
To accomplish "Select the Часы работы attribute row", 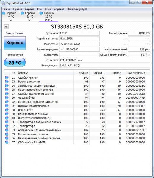I will coord(75,98).
